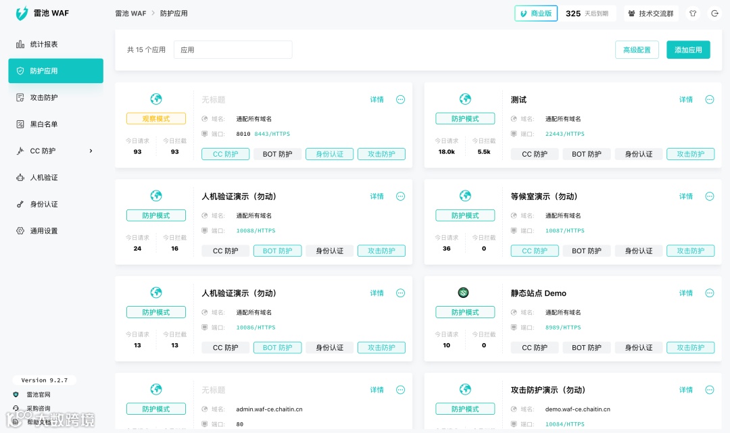The width and height of the screenshot is (730, 433).
Task: Open 详情 for 静态站点 Demo
Action: tap(686, 293)
